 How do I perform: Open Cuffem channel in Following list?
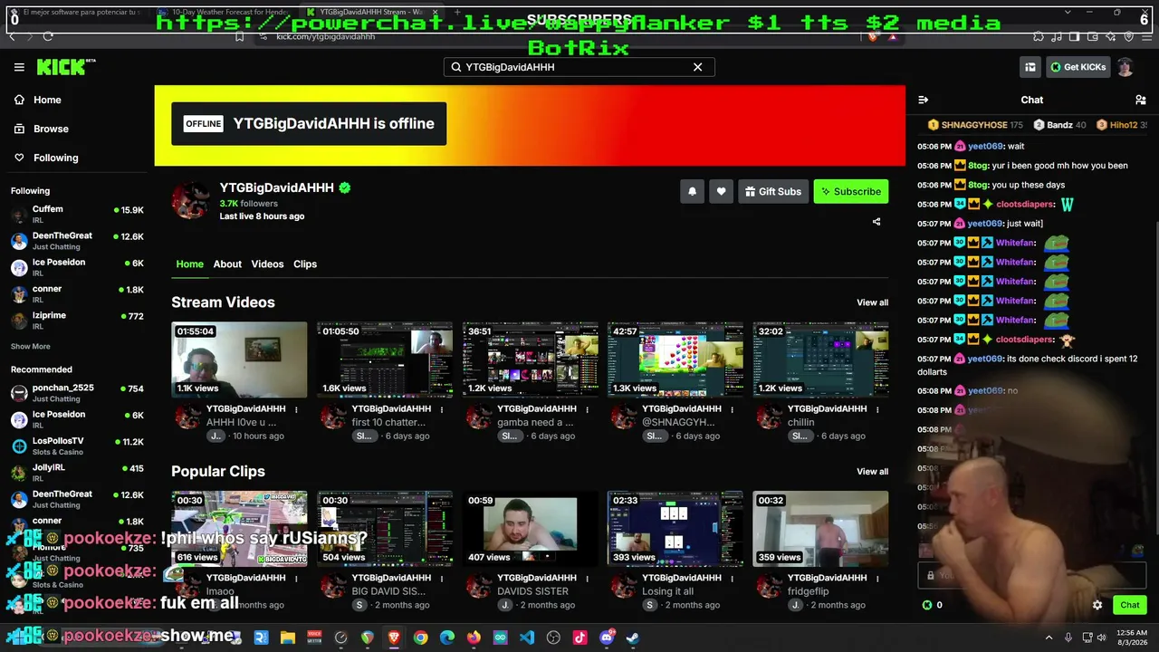(x=77, y=215)
